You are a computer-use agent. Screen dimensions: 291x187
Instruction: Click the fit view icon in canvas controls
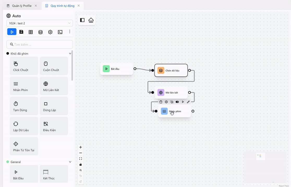[x=81, y=159]
